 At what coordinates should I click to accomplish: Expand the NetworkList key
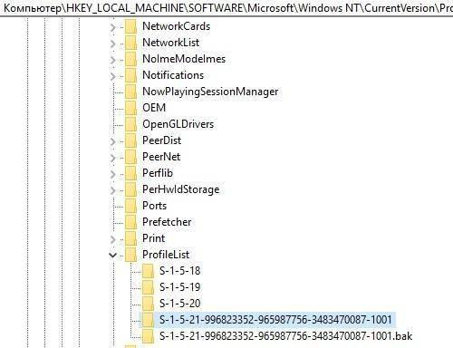(112, 43)
